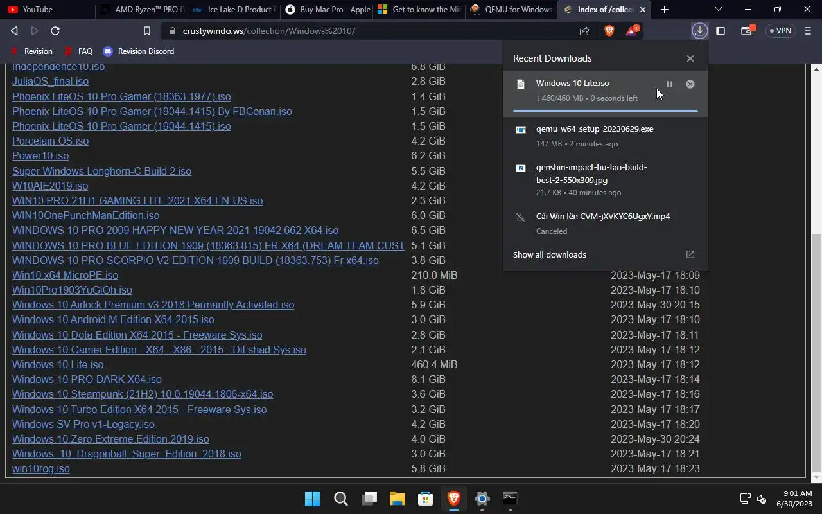Open qemu-w64-setup-20230629.exe download entry
Image resolution: width=822 pixels, height=514 pixels.
click(x=606, y=136)
